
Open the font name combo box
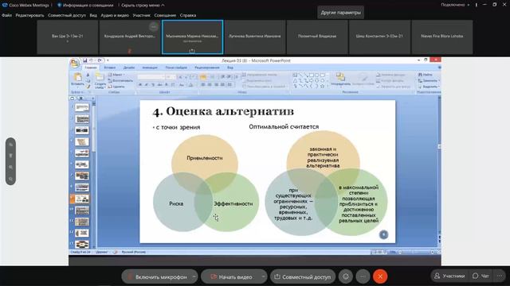click(x=151, y=77)
